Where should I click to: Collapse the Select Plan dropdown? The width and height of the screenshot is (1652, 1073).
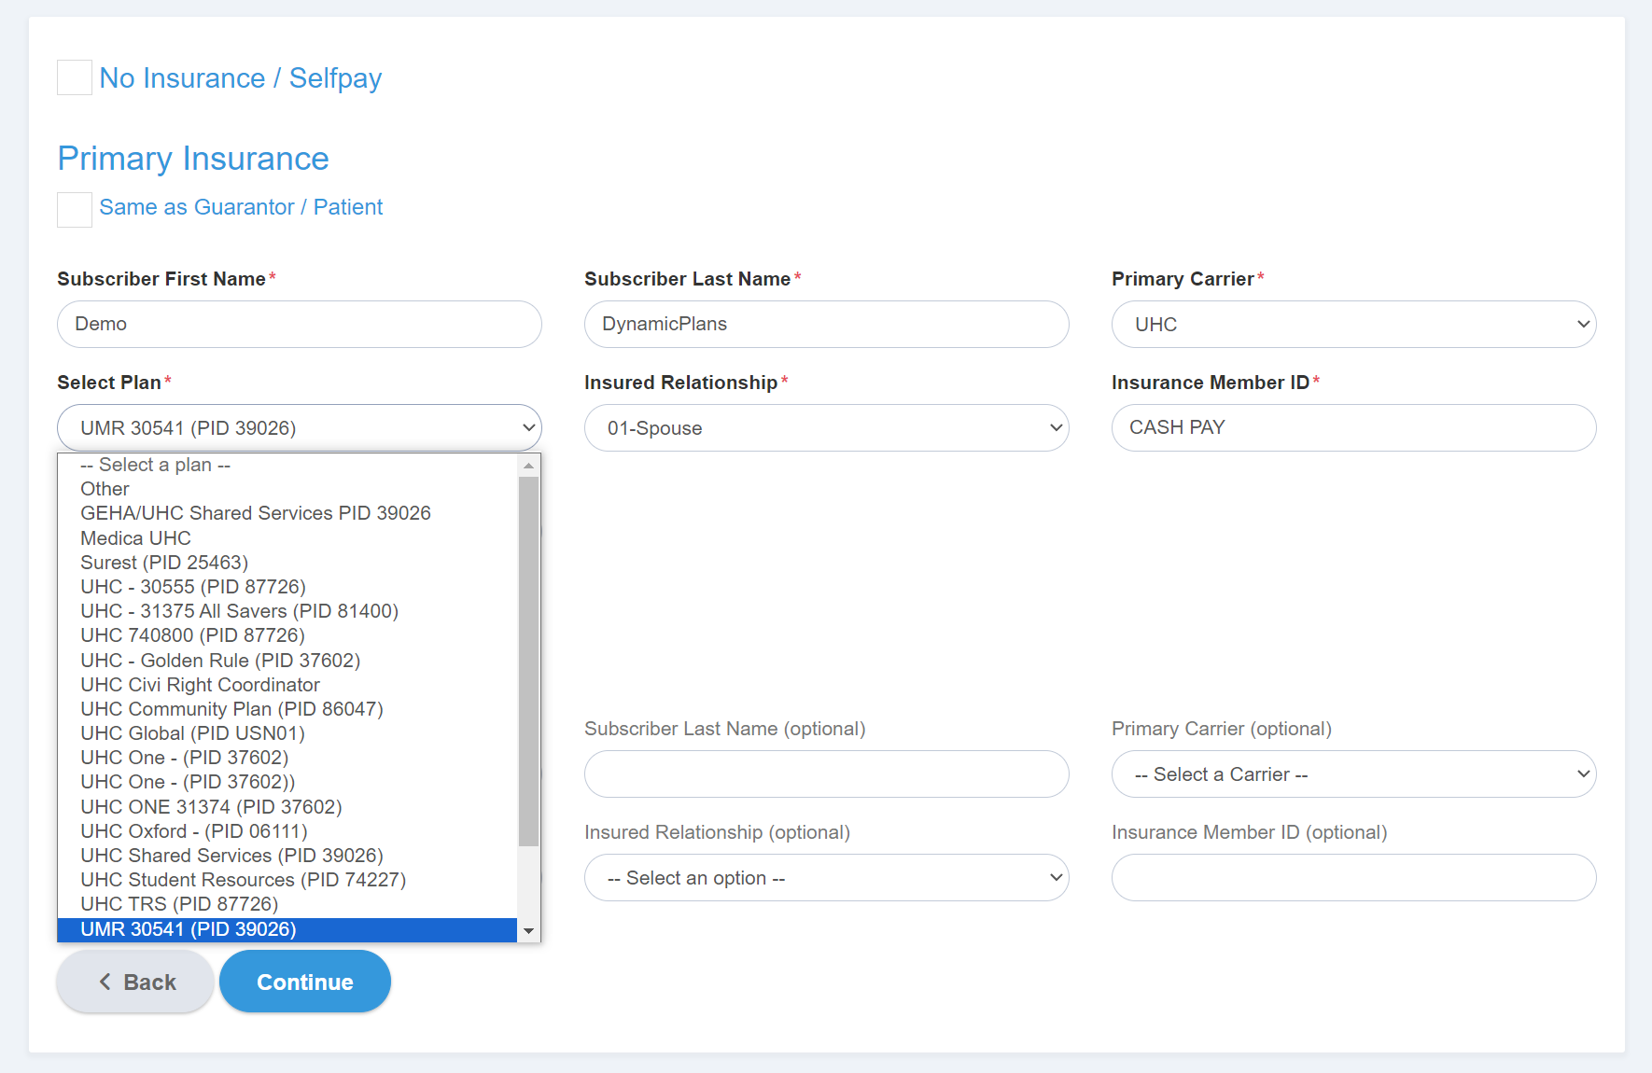(300, 427)
